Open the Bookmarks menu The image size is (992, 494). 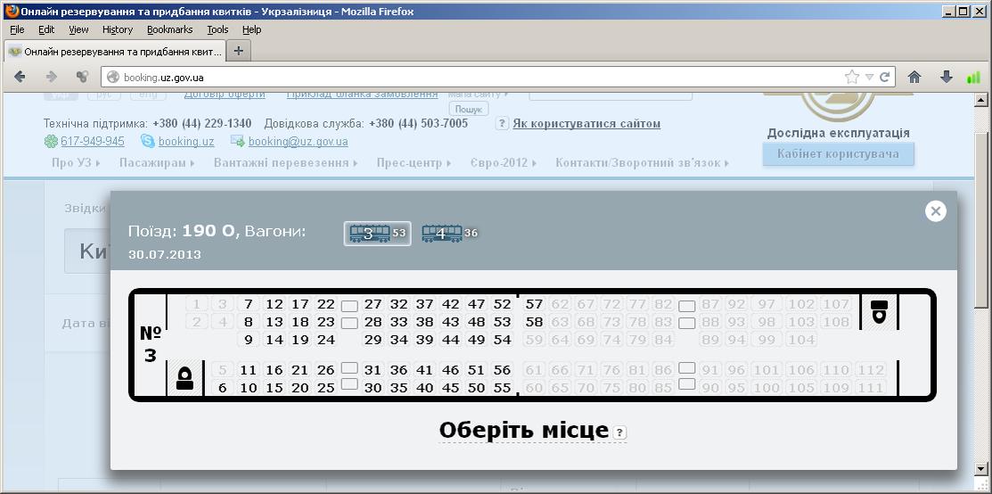click(169, 29)
